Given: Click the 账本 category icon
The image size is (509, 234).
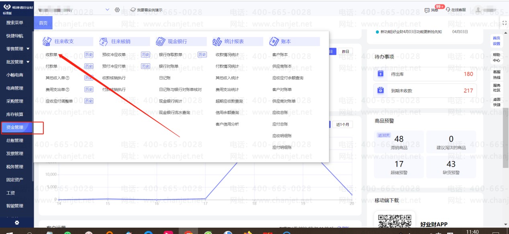Looking at the screenshot, I should [274, 41].
